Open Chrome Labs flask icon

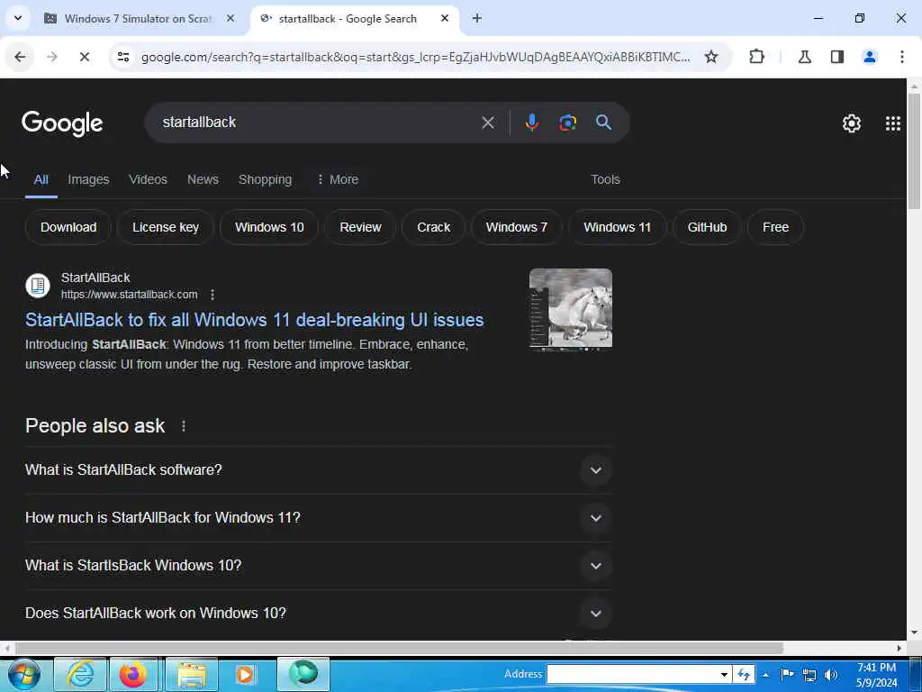coord(804,57)
